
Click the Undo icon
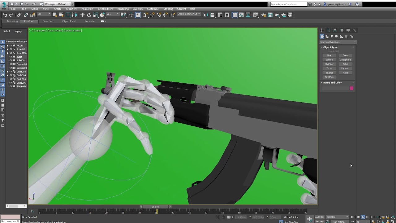tap(5, 15)
